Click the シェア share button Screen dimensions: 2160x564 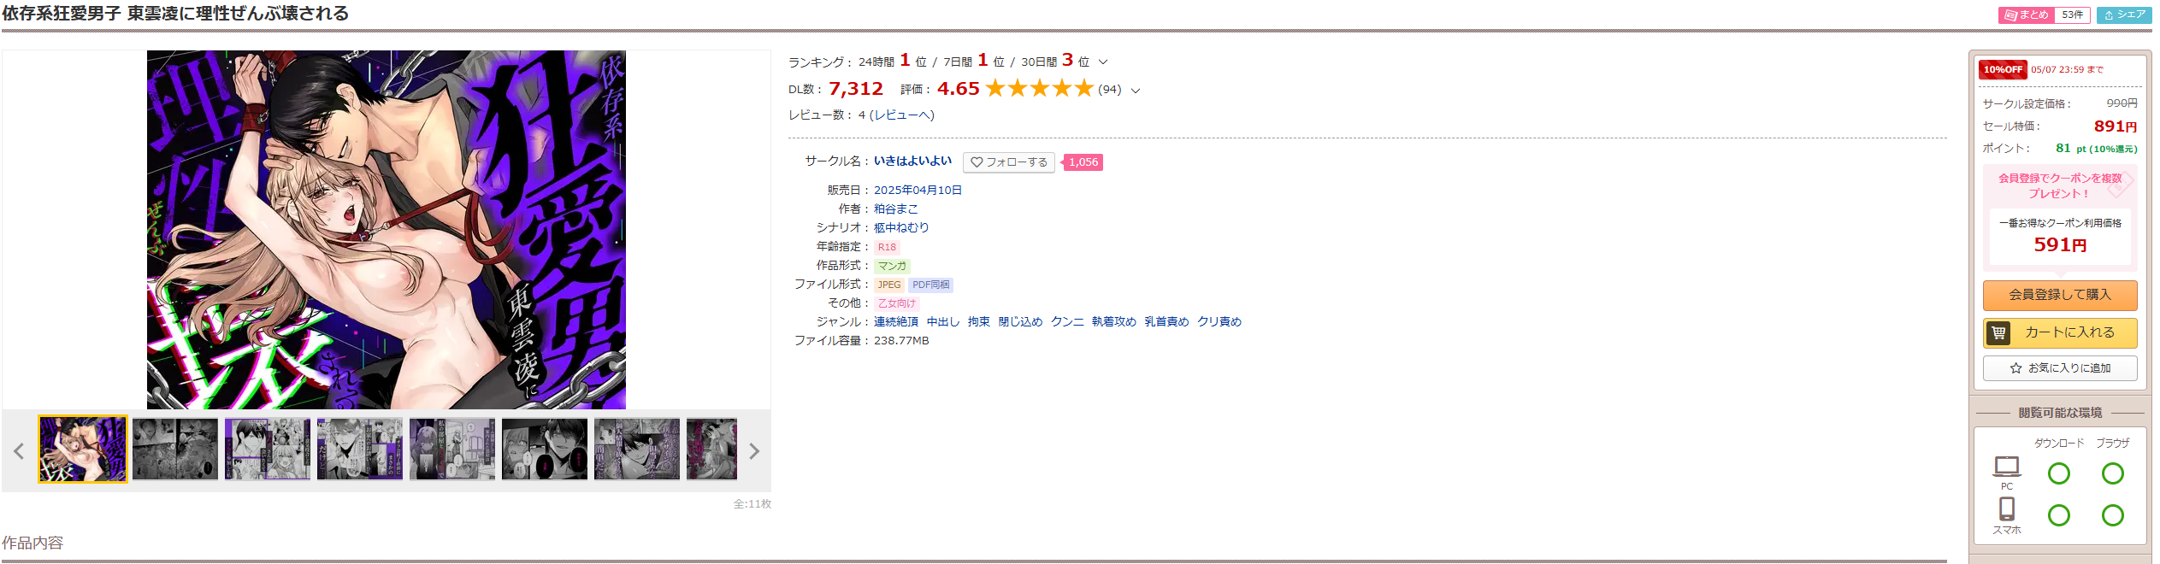point(2124,15)
